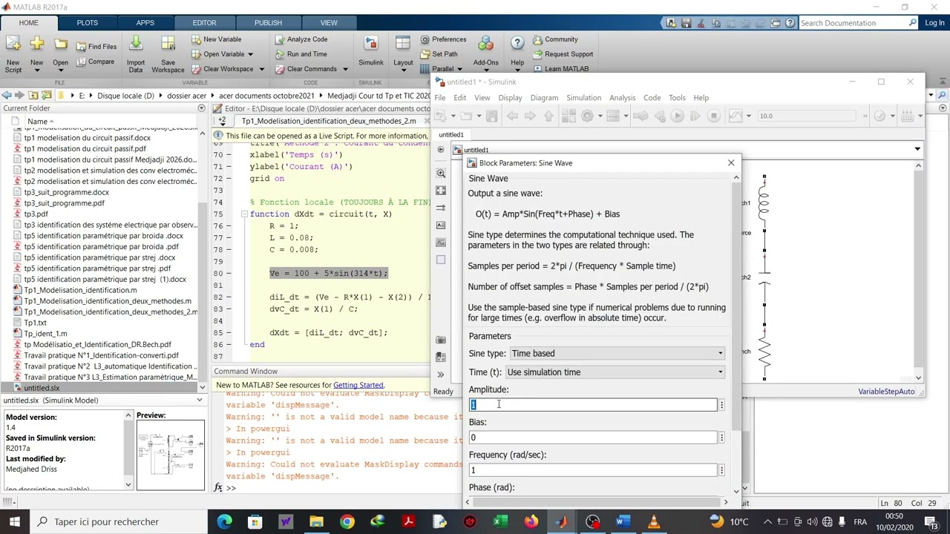
Task: Click the Log In link
Action: click(x=934, y=23)
